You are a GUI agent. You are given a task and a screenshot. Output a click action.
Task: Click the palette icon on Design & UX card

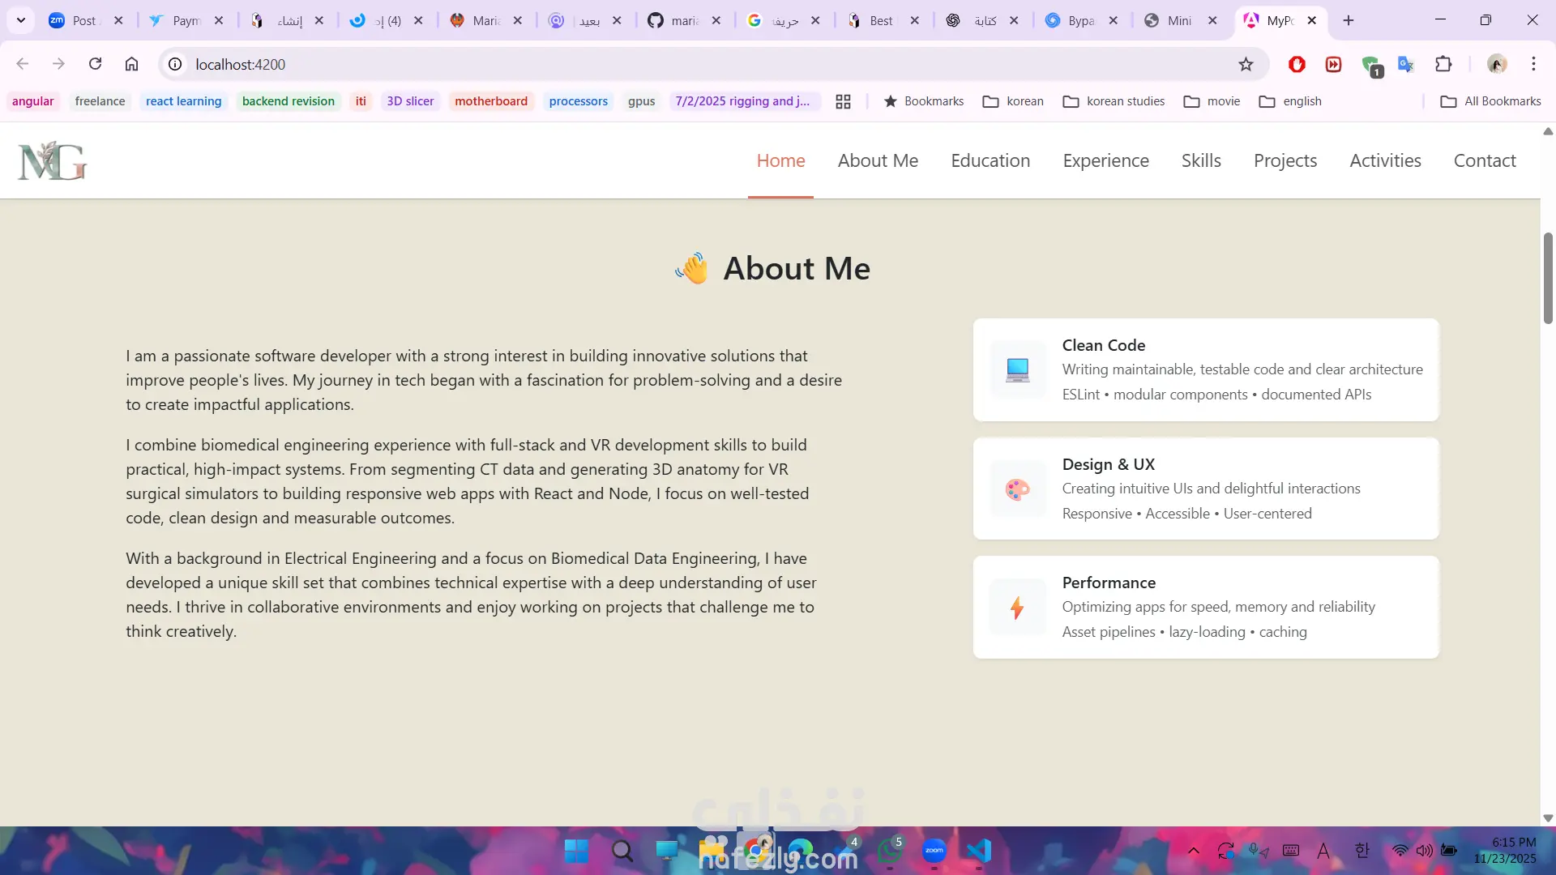pyautogui.click(x=1017, y=489)
